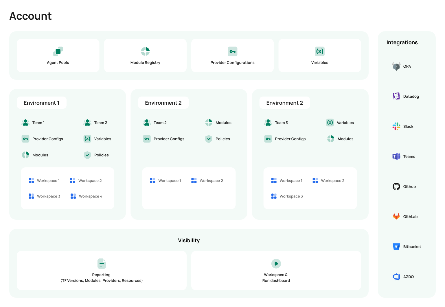Viewport: 445px width, 307px height.
Task: Open the Module Registry icon
Action: [x=145, y=51]
